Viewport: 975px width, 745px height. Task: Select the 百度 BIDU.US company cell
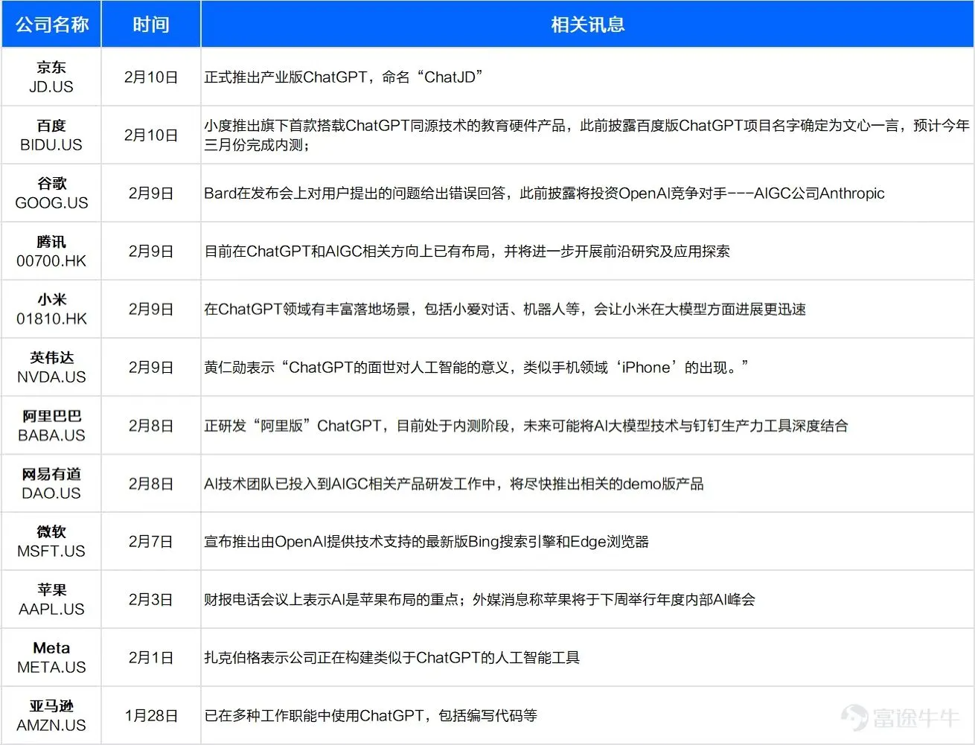tap(51, 135)
